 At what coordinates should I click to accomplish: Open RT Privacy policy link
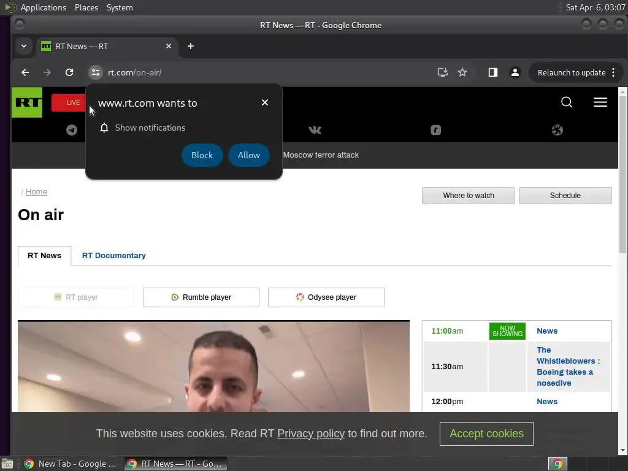click(x=311, y=434)
